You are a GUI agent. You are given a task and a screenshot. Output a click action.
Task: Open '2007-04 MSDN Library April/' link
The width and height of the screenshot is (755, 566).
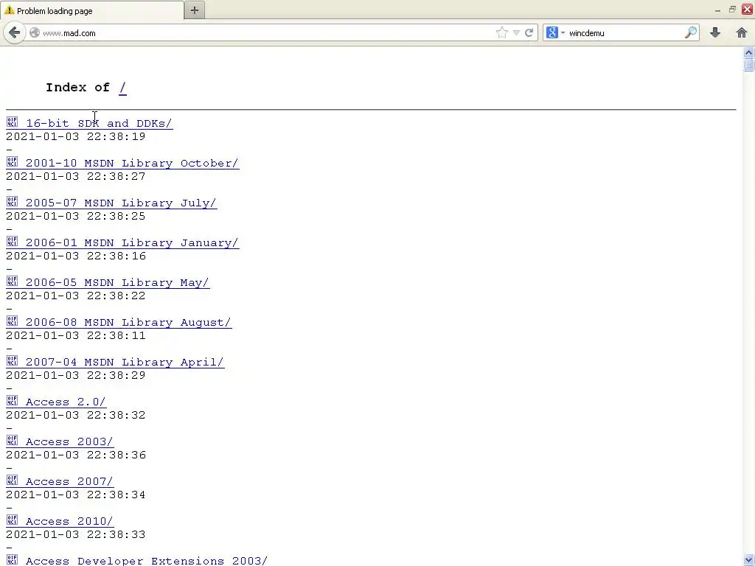(x=125, y=362)
